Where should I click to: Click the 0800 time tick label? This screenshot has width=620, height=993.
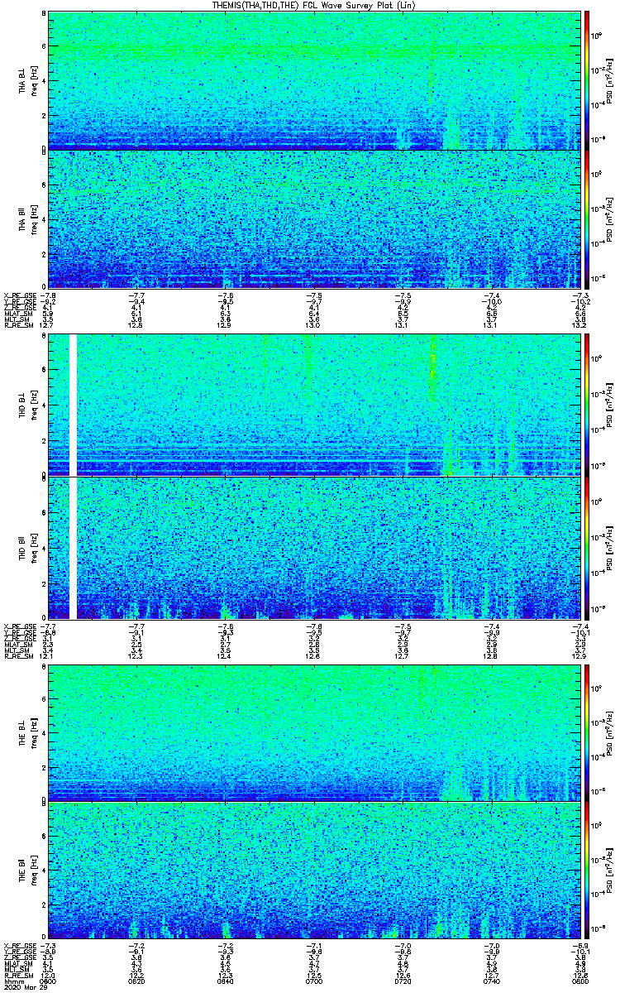tap(579, 981)
